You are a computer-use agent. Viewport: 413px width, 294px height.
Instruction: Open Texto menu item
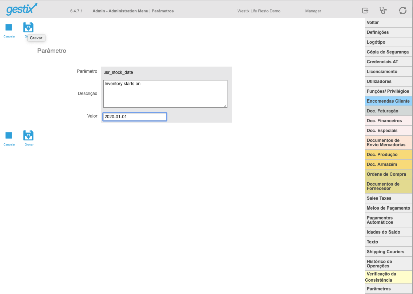(x=389, y=242)
